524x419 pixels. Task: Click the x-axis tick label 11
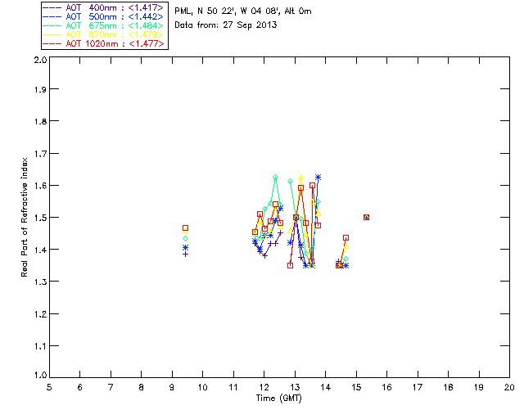point(233,387)
